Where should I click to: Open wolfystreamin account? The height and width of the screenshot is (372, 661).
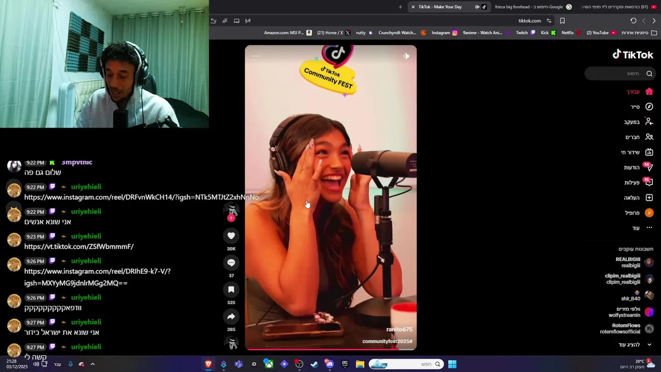coord(631,312)
